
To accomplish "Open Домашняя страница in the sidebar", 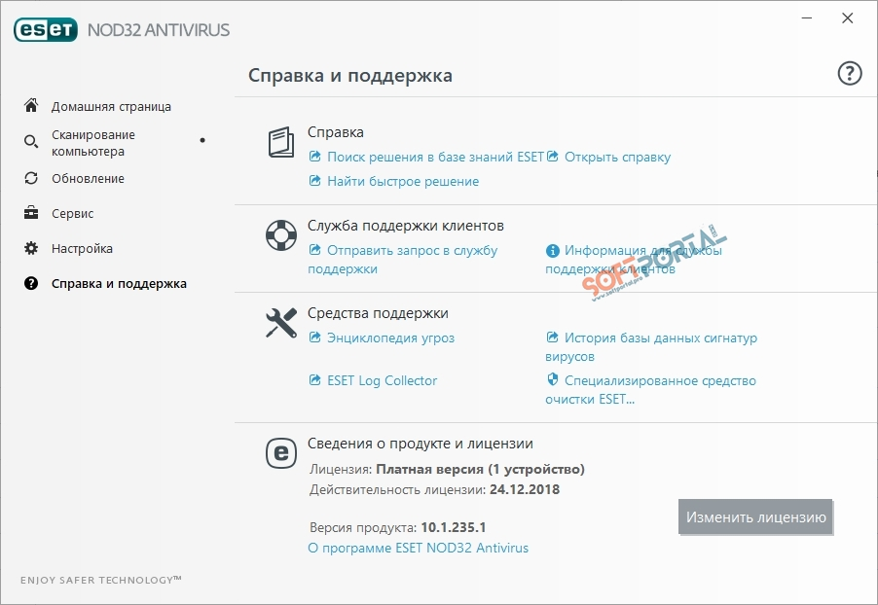I will point(111,106).
